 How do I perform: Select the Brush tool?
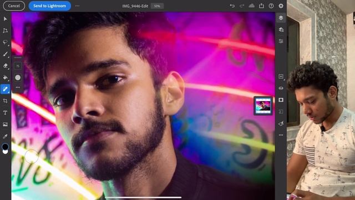tap(5, 54)
